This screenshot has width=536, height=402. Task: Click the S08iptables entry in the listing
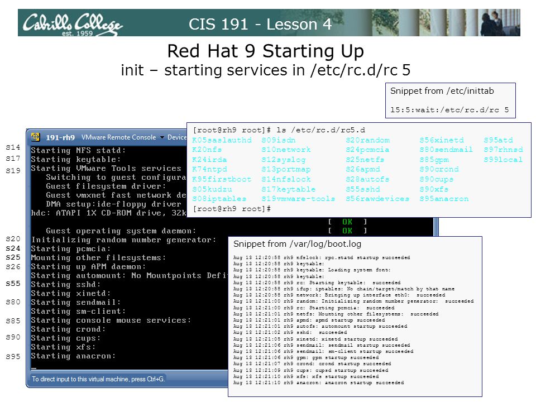tap(219, 198)
